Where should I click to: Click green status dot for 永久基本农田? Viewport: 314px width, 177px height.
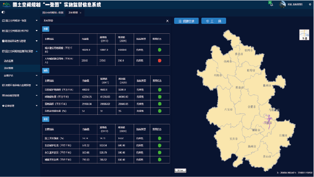click(159, 153)
